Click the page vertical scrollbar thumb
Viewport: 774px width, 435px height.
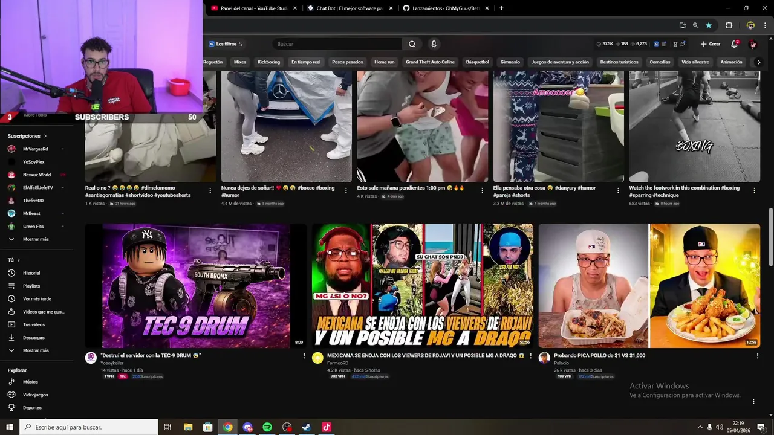[x=770, y=236]
